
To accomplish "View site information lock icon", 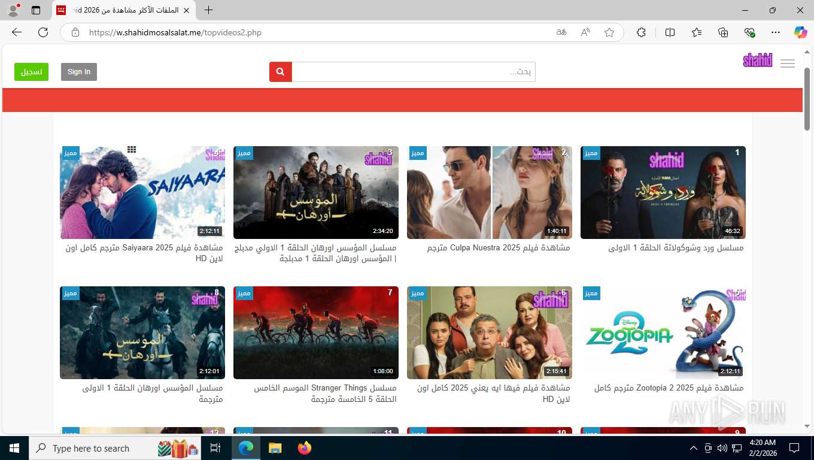I will coord(75,32).
